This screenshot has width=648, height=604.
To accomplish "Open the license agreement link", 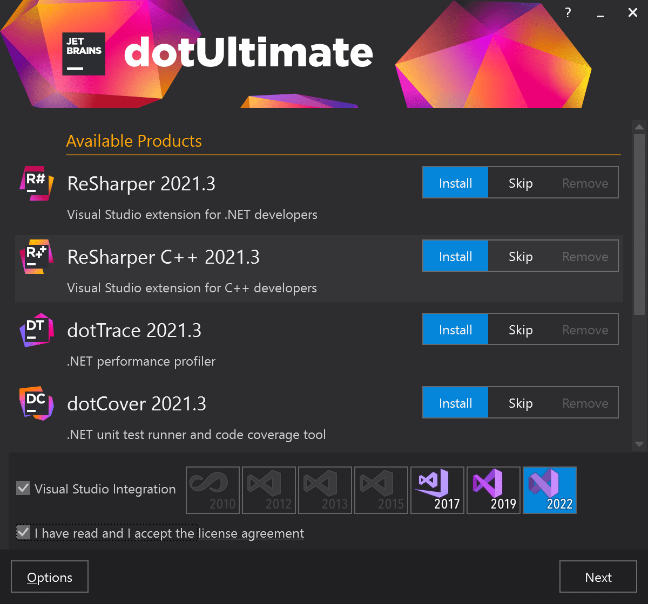I will click(x=251, y=533).
